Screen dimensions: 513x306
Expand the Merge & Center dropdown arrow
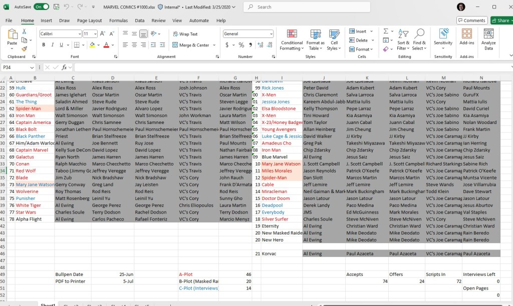pos(214,45)
